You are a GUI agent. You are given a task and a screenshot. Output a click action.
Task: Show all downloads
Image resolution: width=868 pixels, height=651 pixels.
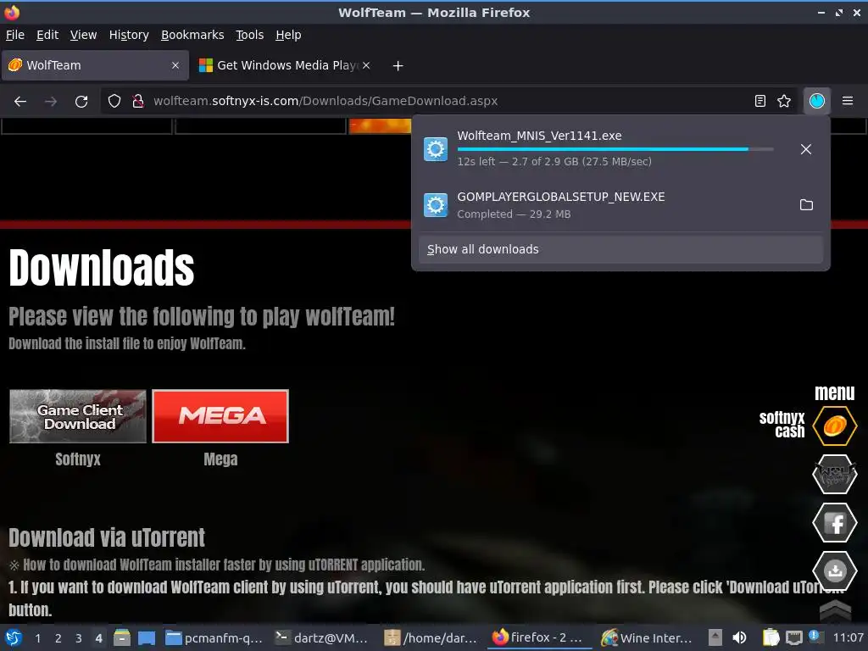tap(620, 249)
